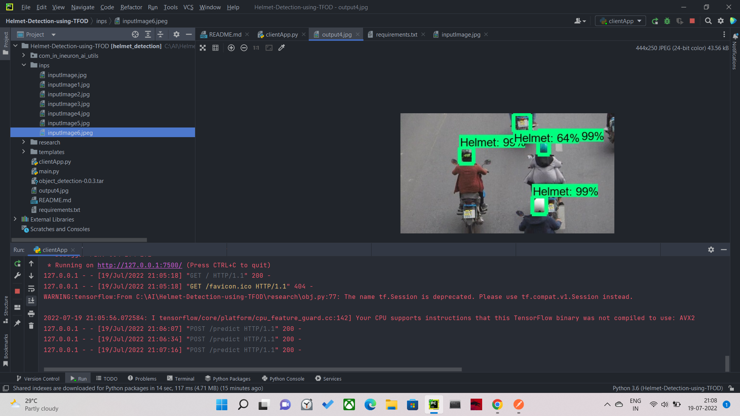
Task: Stop the running clientApp process in Run panel
Action: pyautogui.click(x=17, y=291)
